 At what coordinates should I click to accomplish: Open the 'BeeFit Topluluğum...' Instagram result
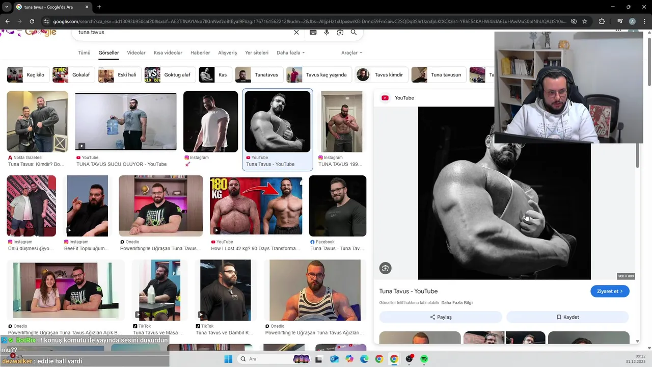point(87,206)
